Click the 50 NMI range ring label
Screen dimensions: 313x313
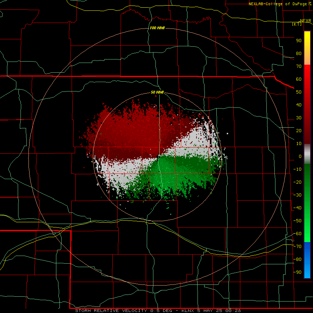157,92
